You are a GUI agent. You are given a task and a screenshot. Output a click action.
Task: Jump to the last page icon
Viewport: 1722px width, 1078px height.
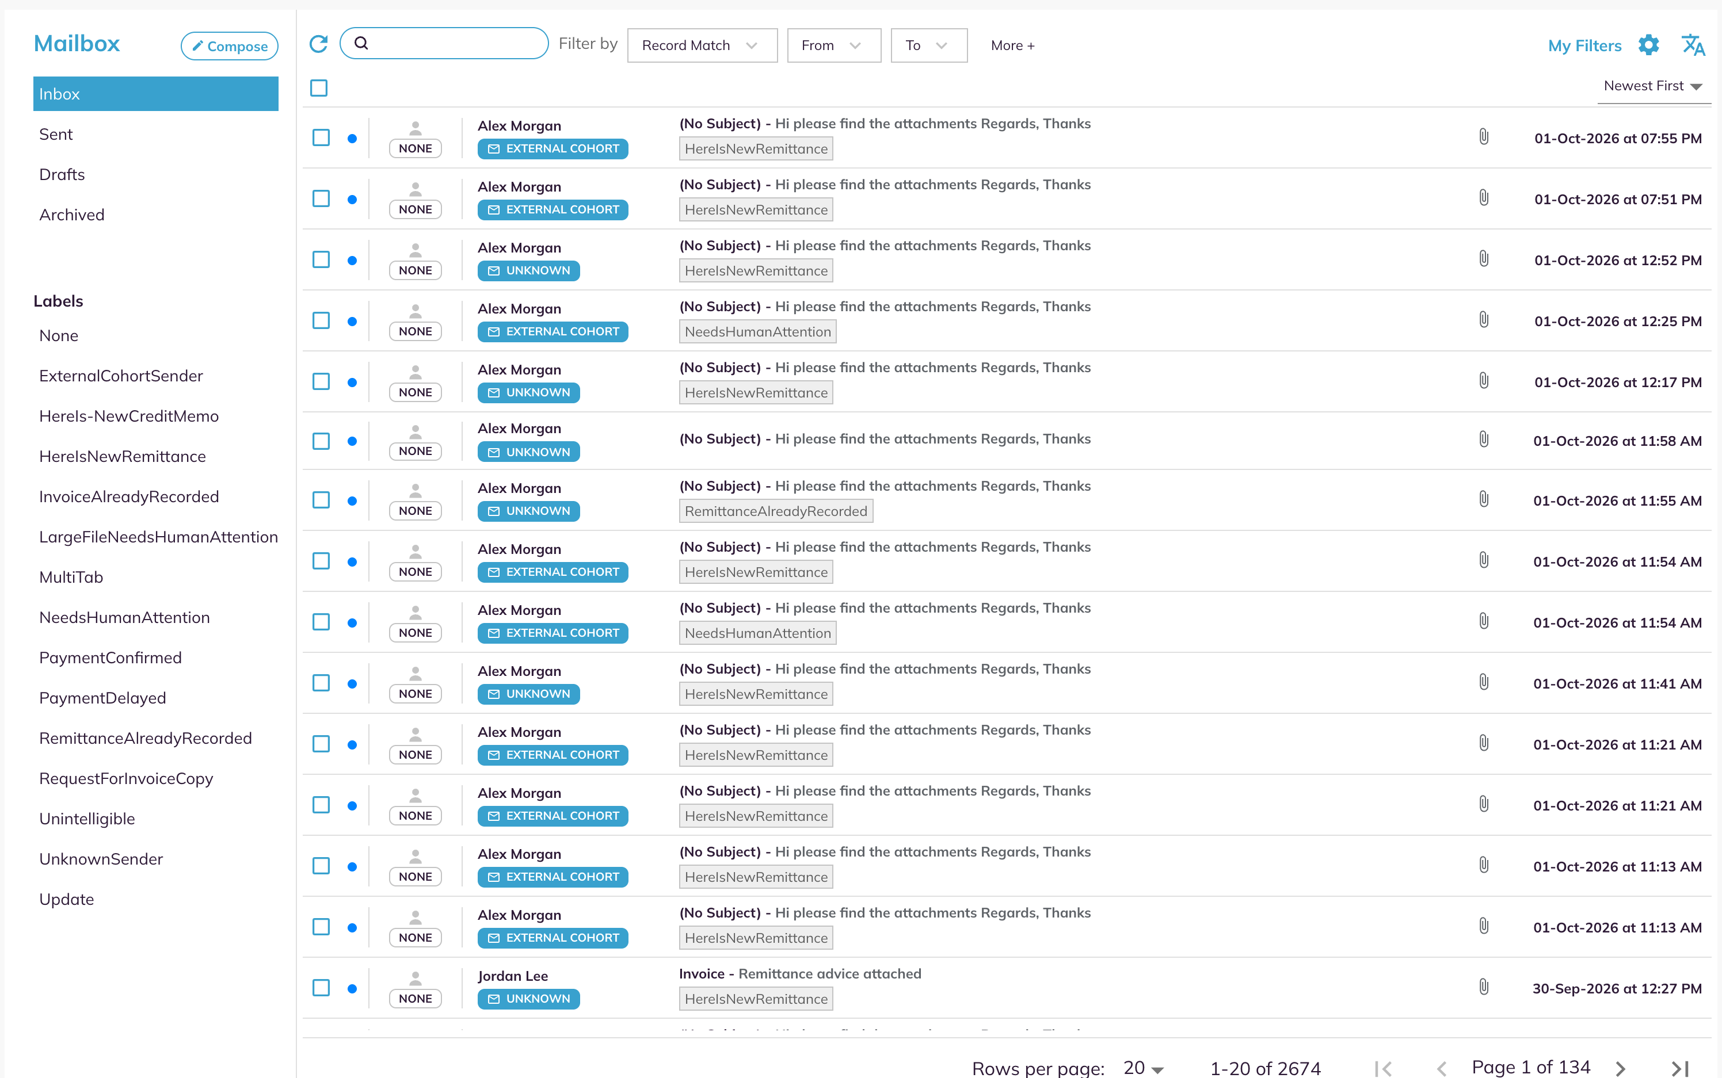point(1681,1068)
